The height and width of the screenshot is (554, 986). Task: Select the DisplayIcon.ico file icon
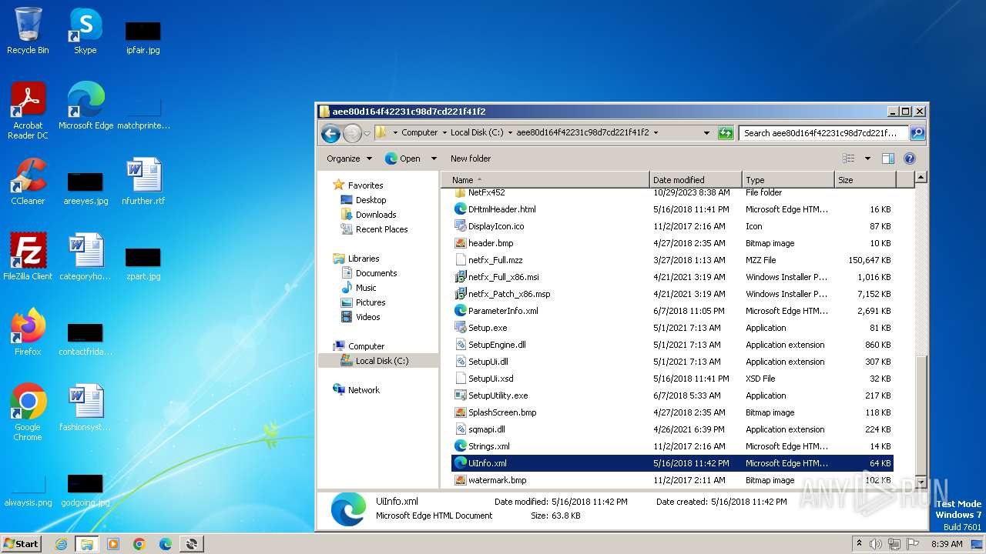tap(461, 226)
